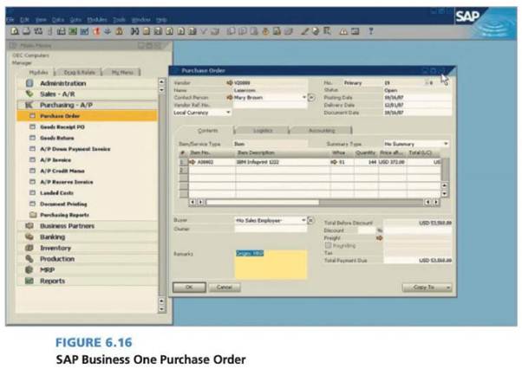Click the Vendor link arrow icon
522x369 pixels.
coord(229,83)
